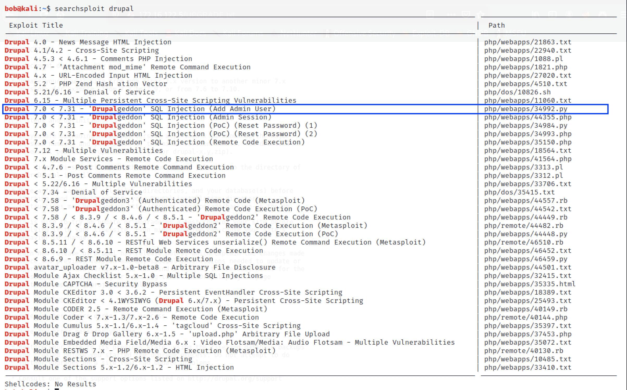The image size is (627, 390).
Task: Select Drupalgeddon SQL Injection 'Remote Code Execution' row
Action: pos(155,142)
